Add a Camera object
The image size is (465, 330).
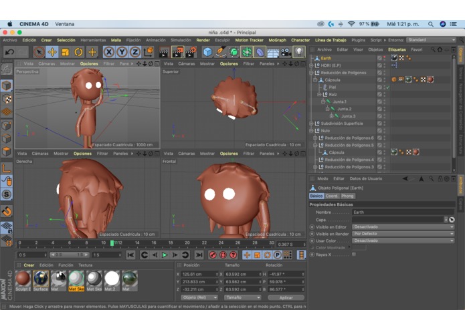(x=286, y=52)
